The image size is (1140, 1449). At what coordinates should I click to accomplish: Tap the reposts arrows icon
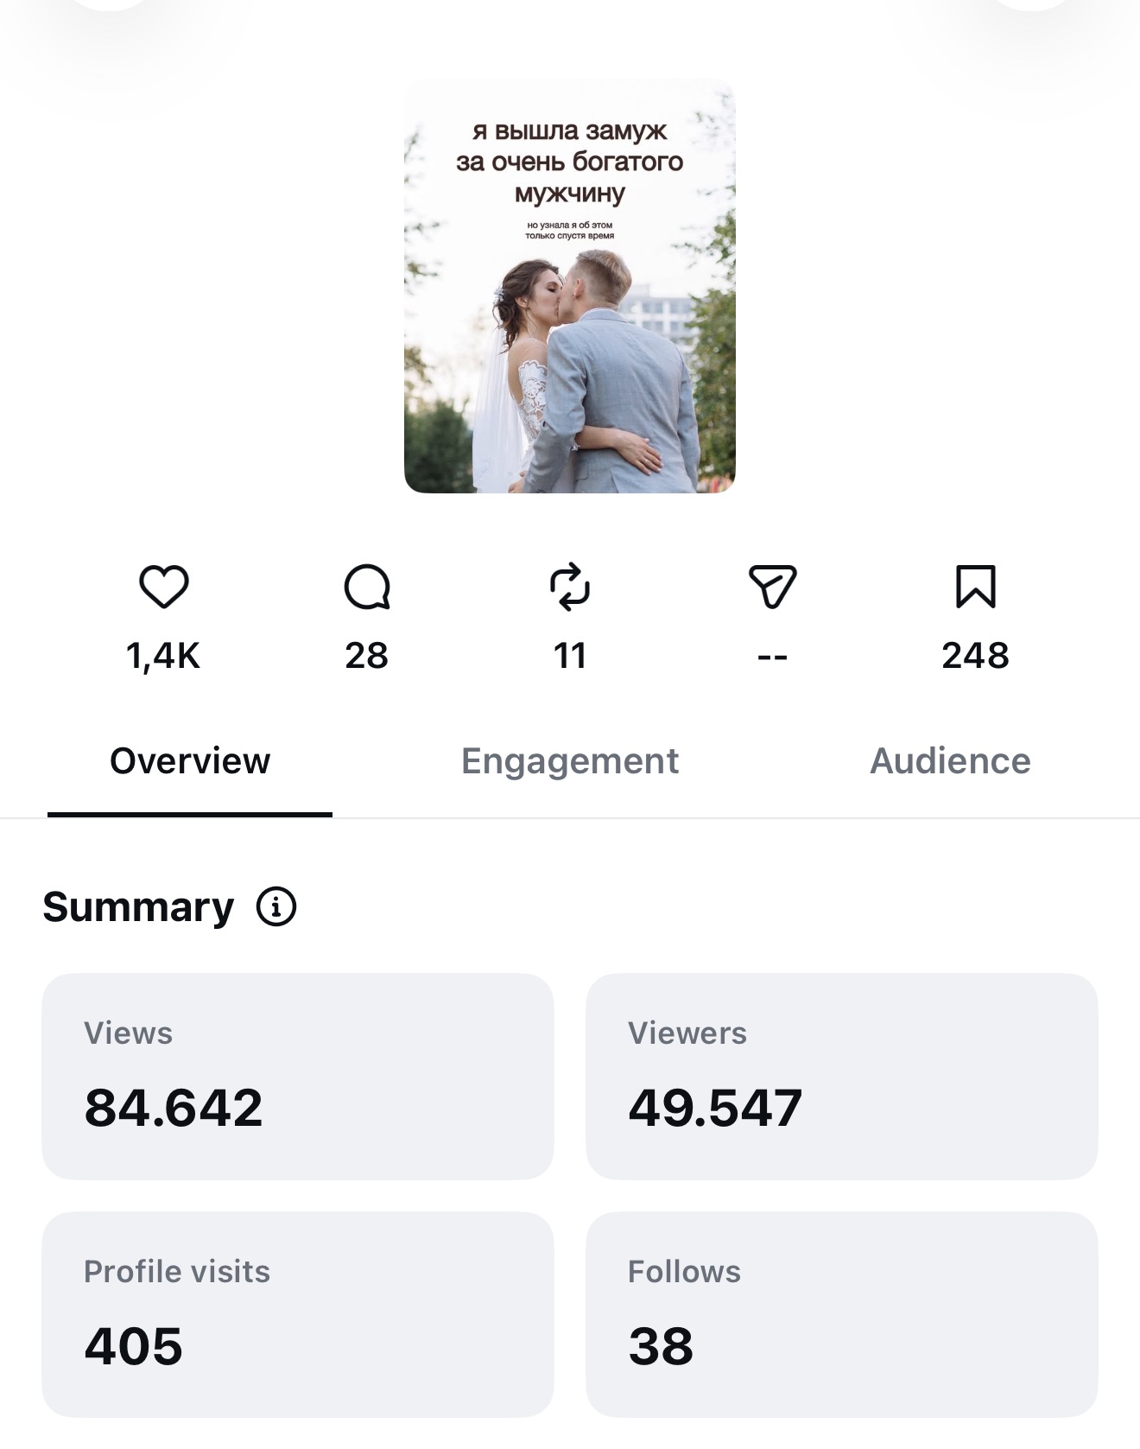click(570, 588)
